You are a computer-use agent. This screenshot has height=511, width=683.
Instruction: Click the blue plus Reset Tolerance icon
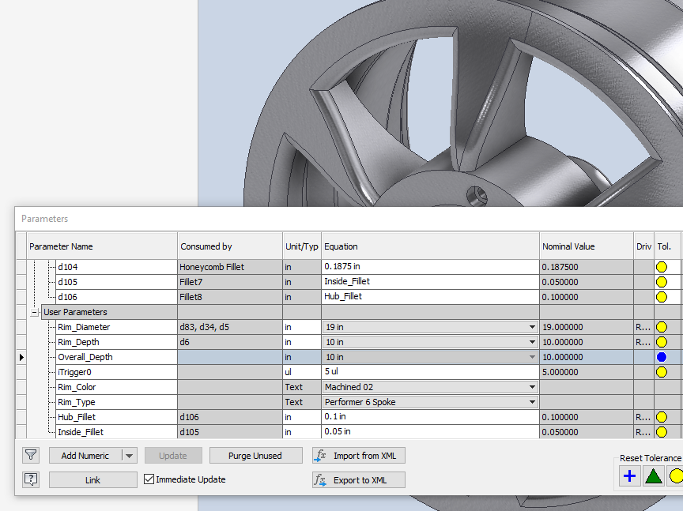pos(629,476)
